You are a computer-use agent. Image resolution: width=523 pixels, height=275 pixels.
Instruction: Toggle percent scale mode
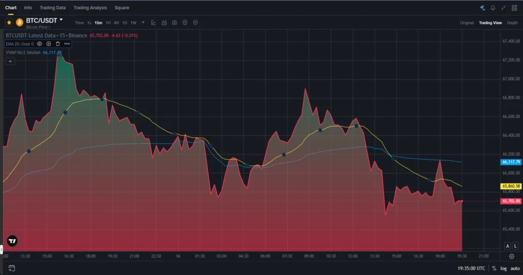(494, 268)
